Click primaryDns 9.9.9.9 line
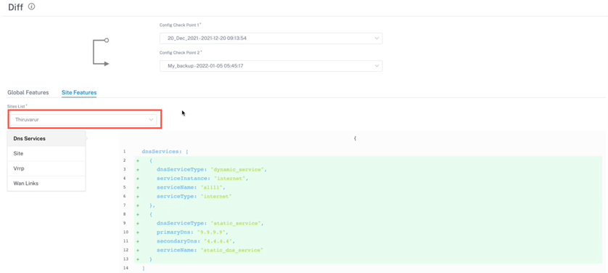The width and height of the screenshot is (608, 273). pyautogui.click(x=192, y=232)
